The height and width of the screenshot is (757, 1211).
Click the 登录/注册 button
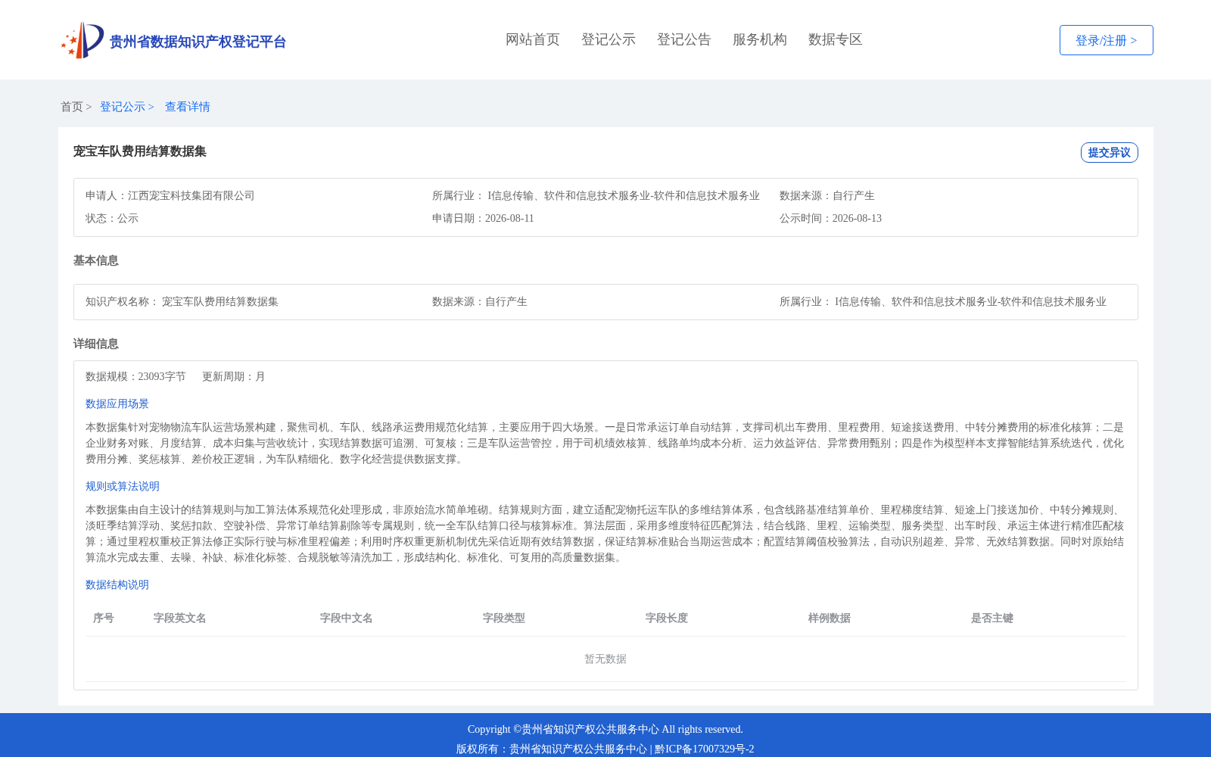pyautogui.click(x=1107, y=40)
